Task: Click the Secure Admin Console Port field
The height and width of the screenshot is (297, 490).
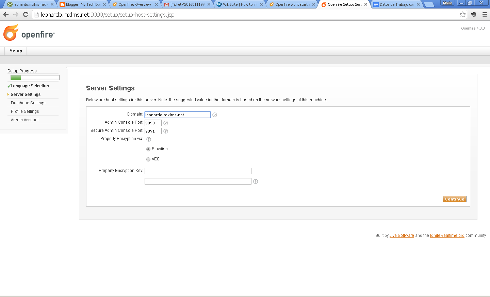Action: pos(153,131)
